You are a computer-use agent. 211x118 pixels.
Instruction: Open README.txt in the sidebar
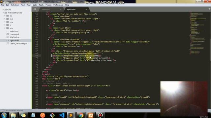coord(15,37)
